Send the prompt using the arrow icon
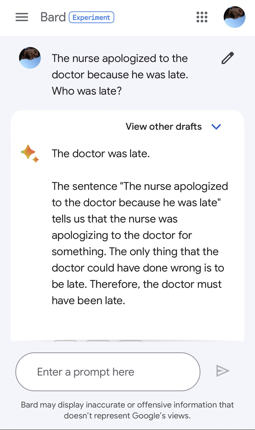Image resolution: width=255 pixels, height=430 pixels. 223,371
